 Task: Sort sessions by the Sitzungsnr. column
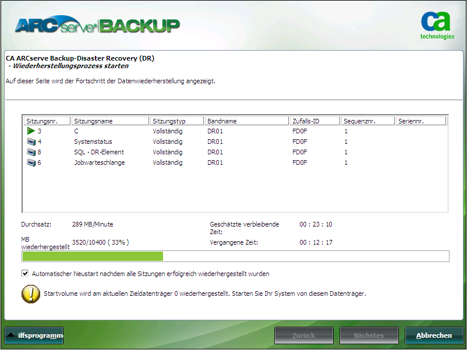pos(47,120)
